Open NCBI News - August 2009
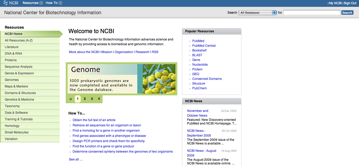Screen dimensions: 359x166 (x=202, y=153)
